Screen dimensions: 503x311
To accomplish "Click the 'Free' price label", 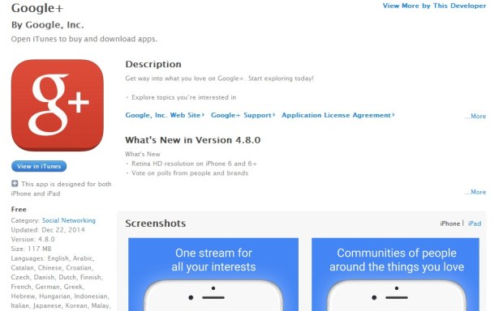I will tap(19, 210).
